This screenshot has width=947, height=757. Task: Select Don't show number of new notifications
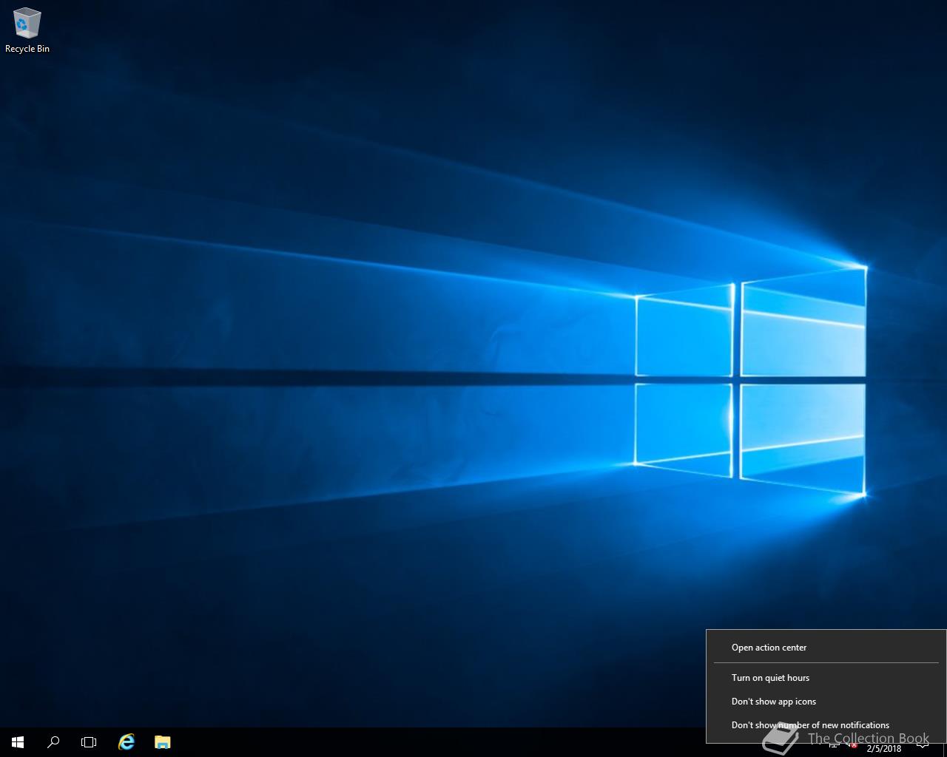[826, 725]
